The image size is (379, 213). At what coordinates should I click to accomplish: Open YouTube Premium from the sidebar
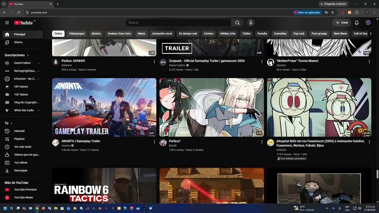pos(23,190)
